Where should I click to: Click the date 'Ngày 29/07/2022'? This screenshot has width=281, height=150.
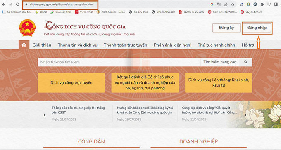point(129,120)
